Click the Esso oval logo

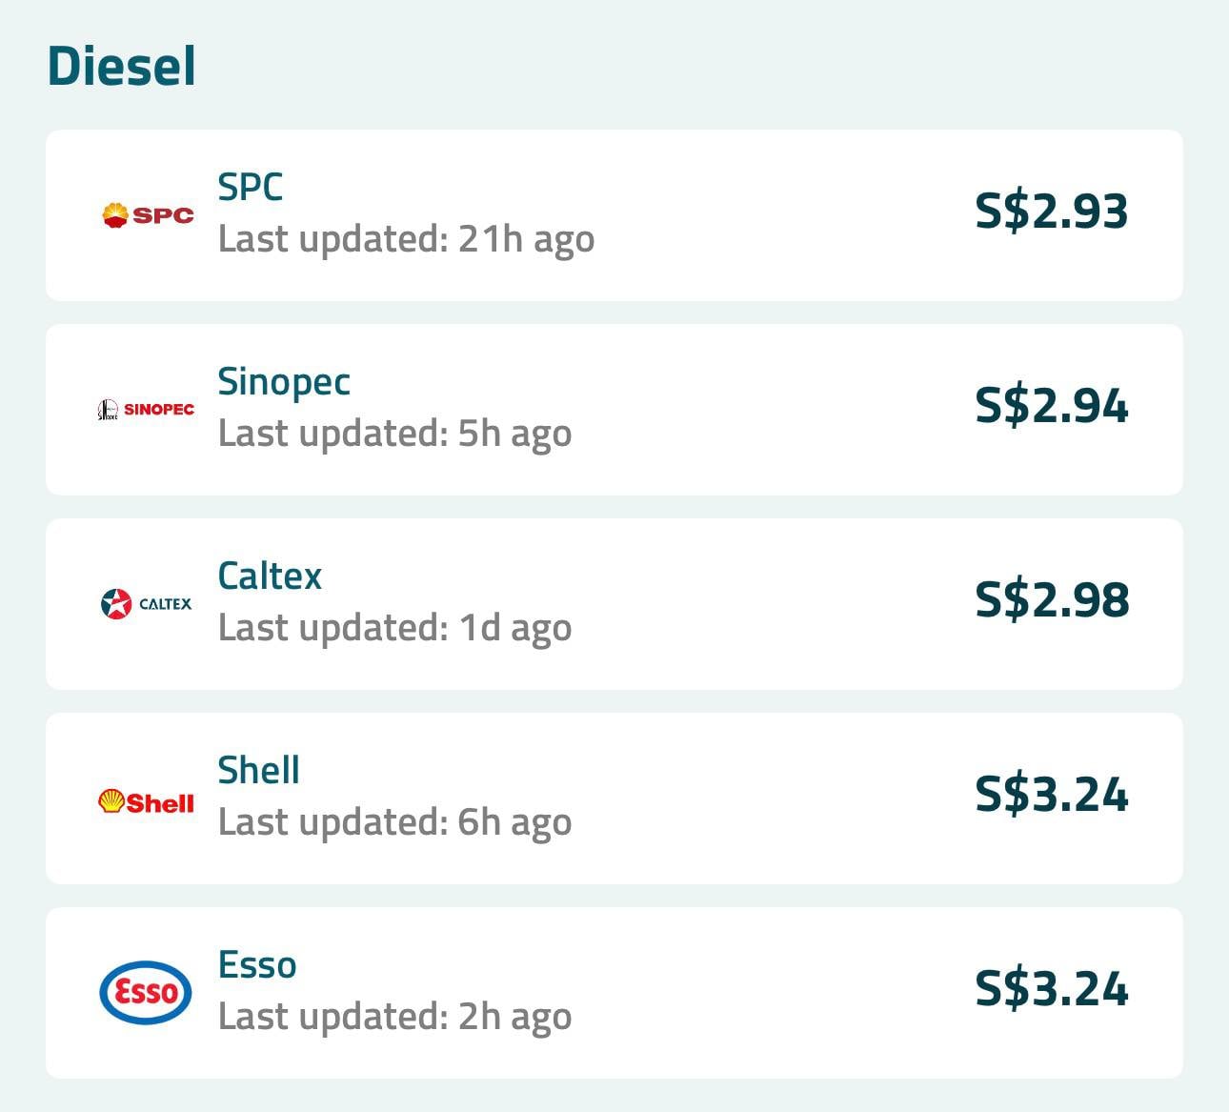click(x=145, y=991)
